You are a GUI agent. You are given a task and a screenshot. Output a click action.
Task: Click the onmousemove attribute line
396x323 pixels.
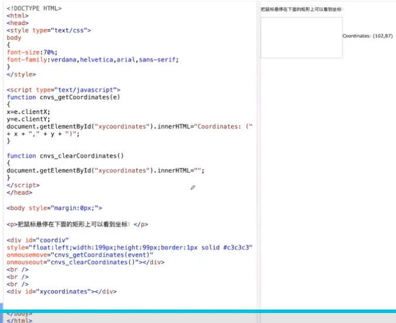(80, 255)
